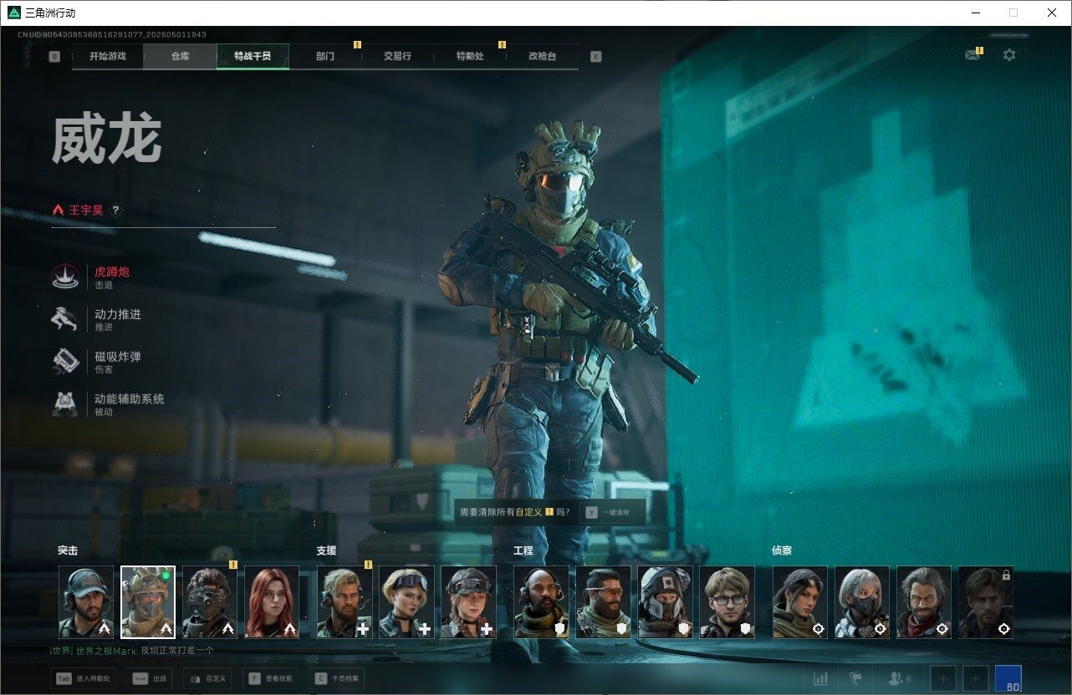
Task: Open the 特勤处 tab
Action: click(470, 57)
